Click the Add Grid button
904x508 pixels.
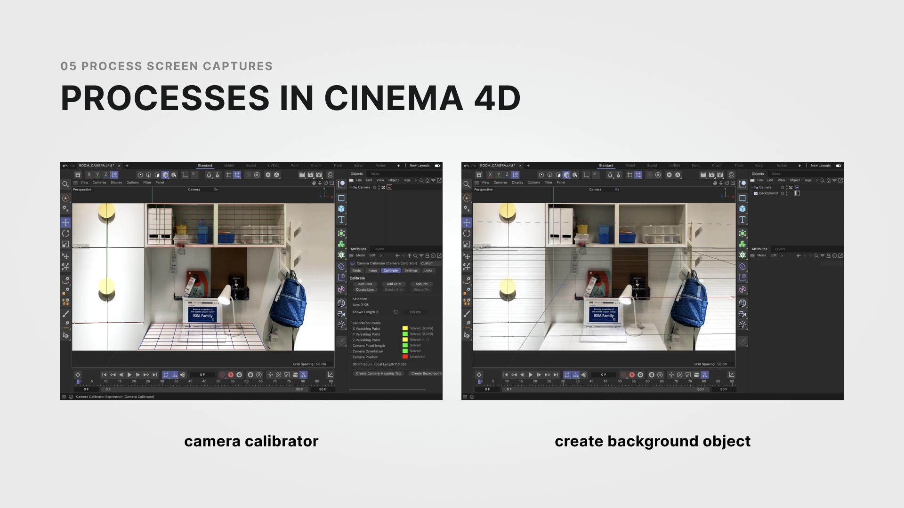(393, 284)
